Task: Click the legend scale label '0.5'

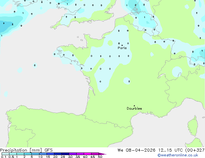Action: coord(11,157)
